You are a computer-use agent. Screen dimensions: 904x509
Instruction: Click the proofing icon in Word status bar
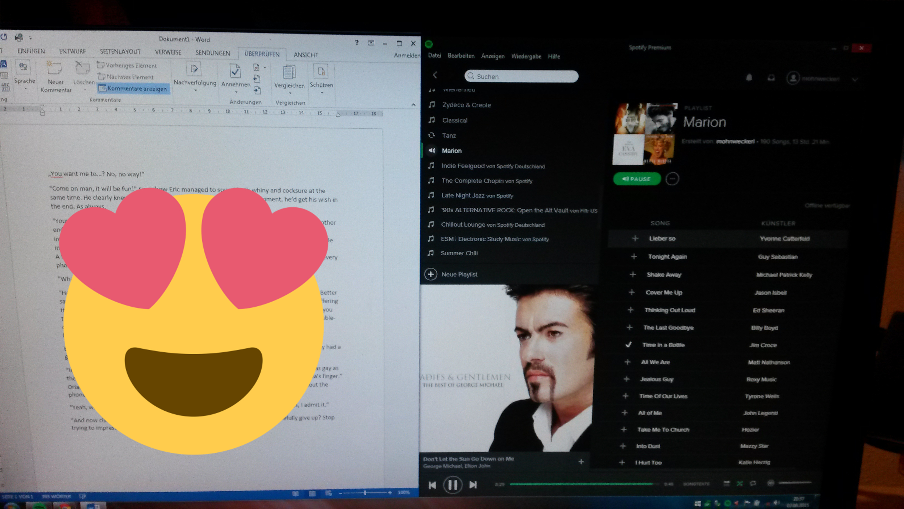tap(83, 496)
